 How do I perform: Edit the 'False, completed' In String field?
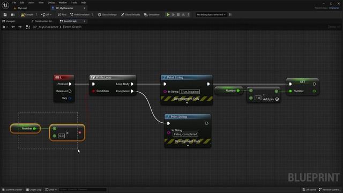click(x=185, y=134)
